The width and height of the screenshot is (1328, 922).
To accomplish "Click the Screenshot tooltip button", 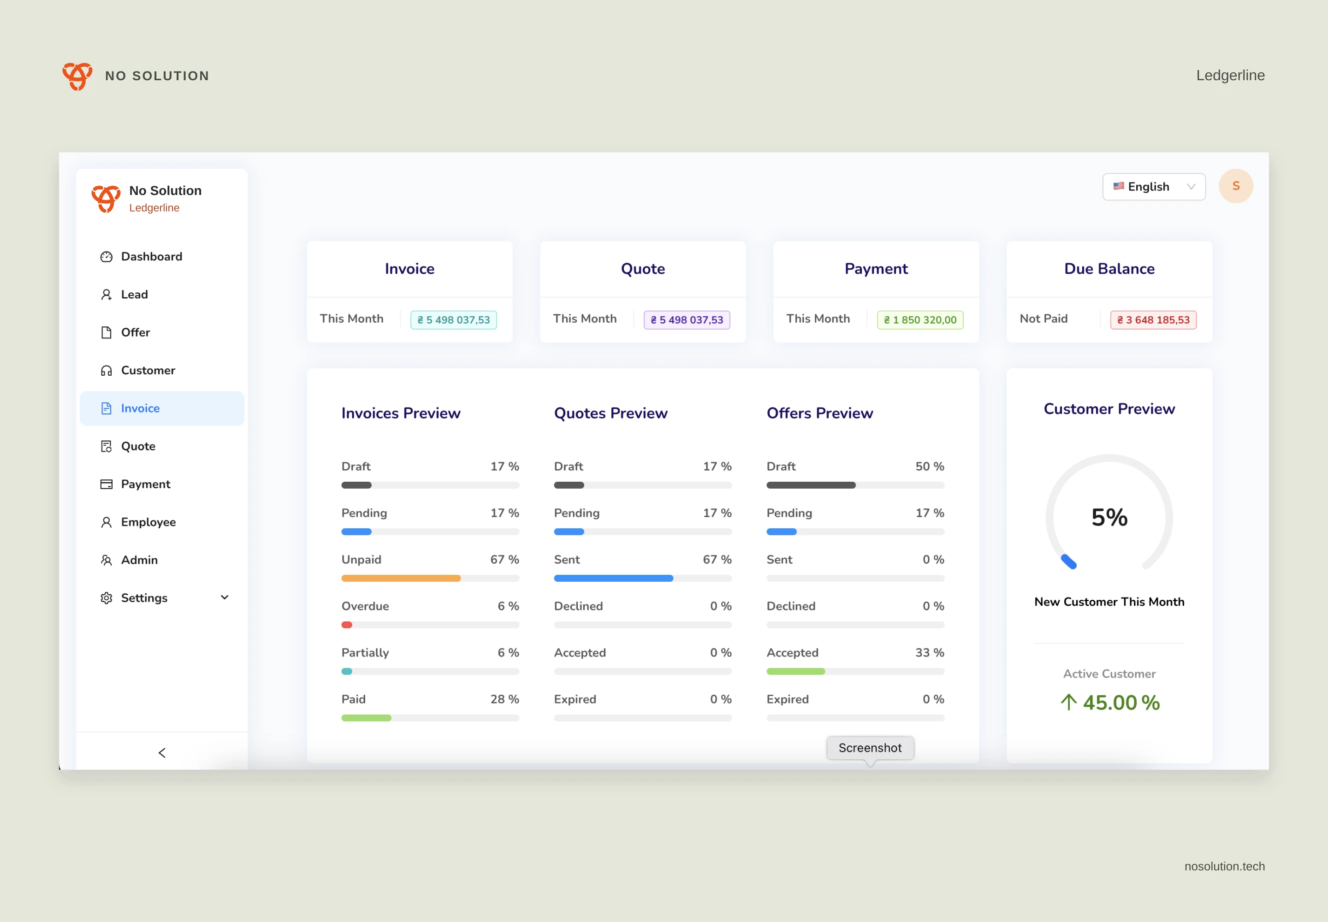I will pos(870,748).
